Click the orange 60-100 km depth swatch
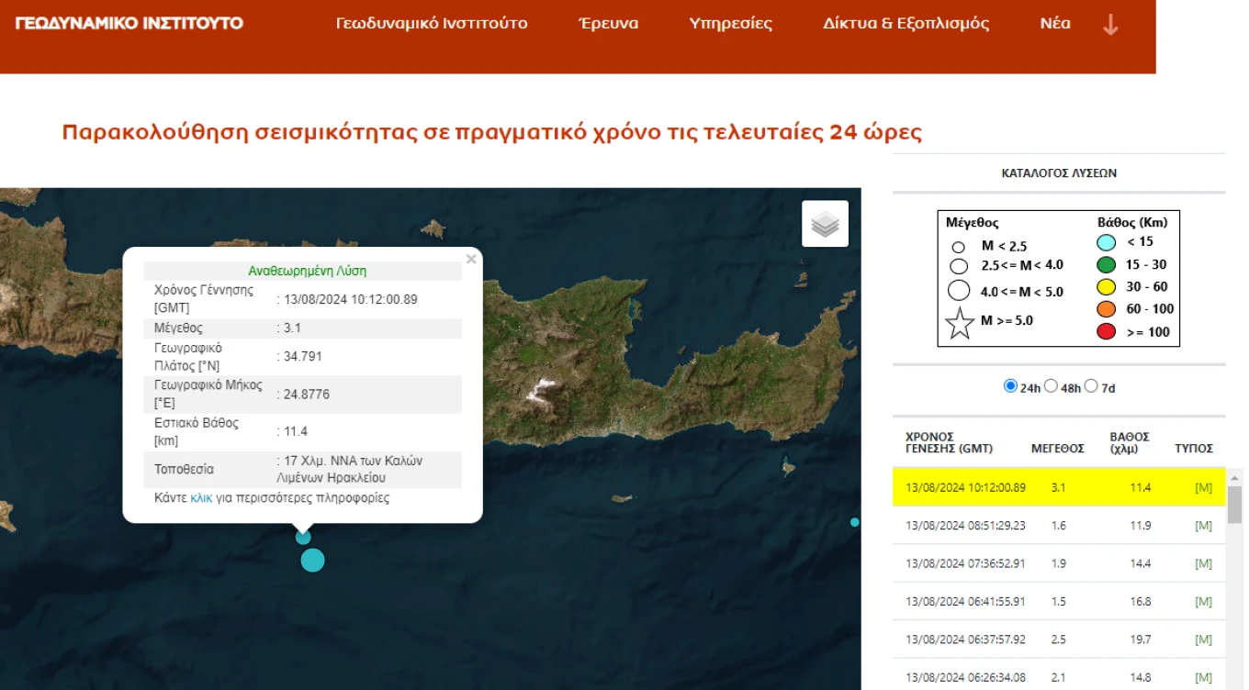1249x690 pixels. tap(1105, 309)
